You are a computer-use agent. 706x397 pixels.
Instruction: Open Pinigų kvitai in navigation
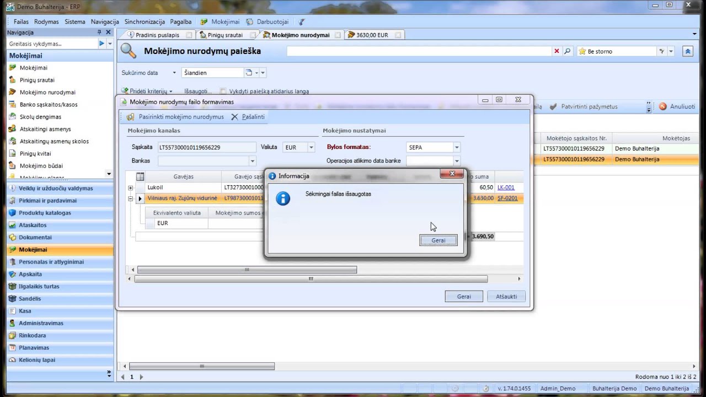[x=35, y=153]
